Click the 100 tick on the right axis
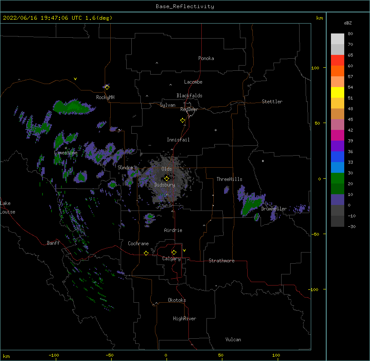Viewport: 370px width, 361px height. tap(315, 68)
